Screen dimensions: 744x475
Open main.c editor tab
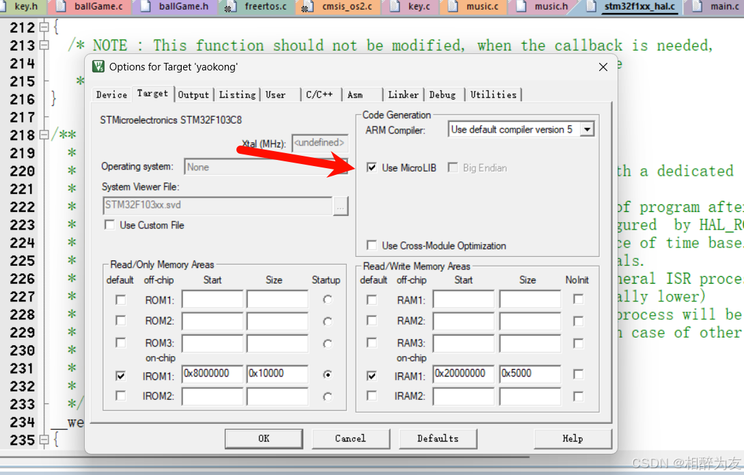(x=717, y=7)
